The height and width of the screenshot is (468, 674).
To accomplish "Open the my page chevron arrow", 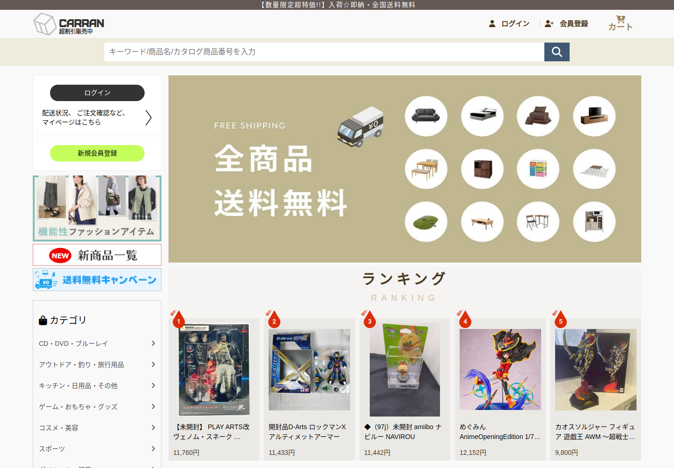I will pos(148,117).
